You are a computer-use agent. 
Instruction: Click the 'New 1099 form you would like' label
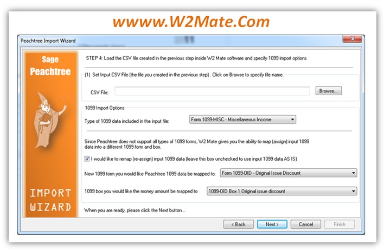pyautogui.click(x=150, y=174)
